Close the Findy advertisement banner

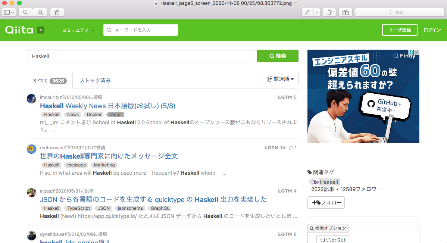coord(417,52)
